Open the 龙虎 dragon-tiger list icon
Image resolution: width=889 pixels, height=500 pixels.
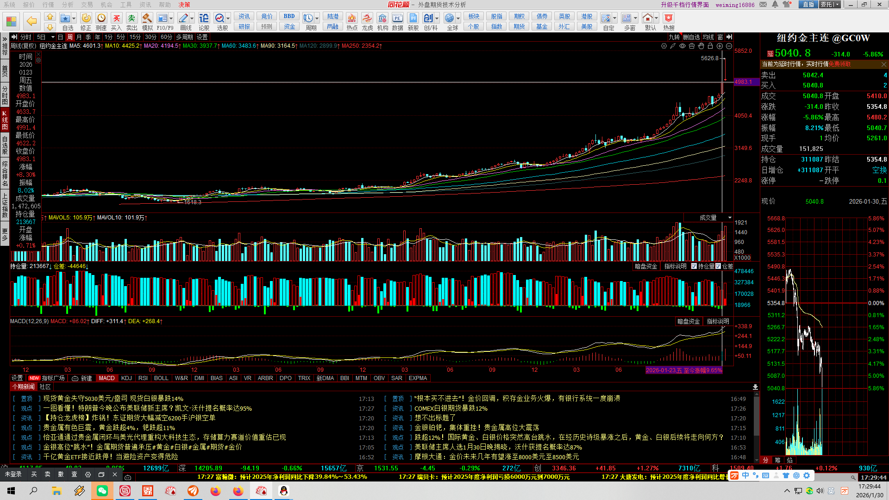pyautogui.click(x=367, y=19)
